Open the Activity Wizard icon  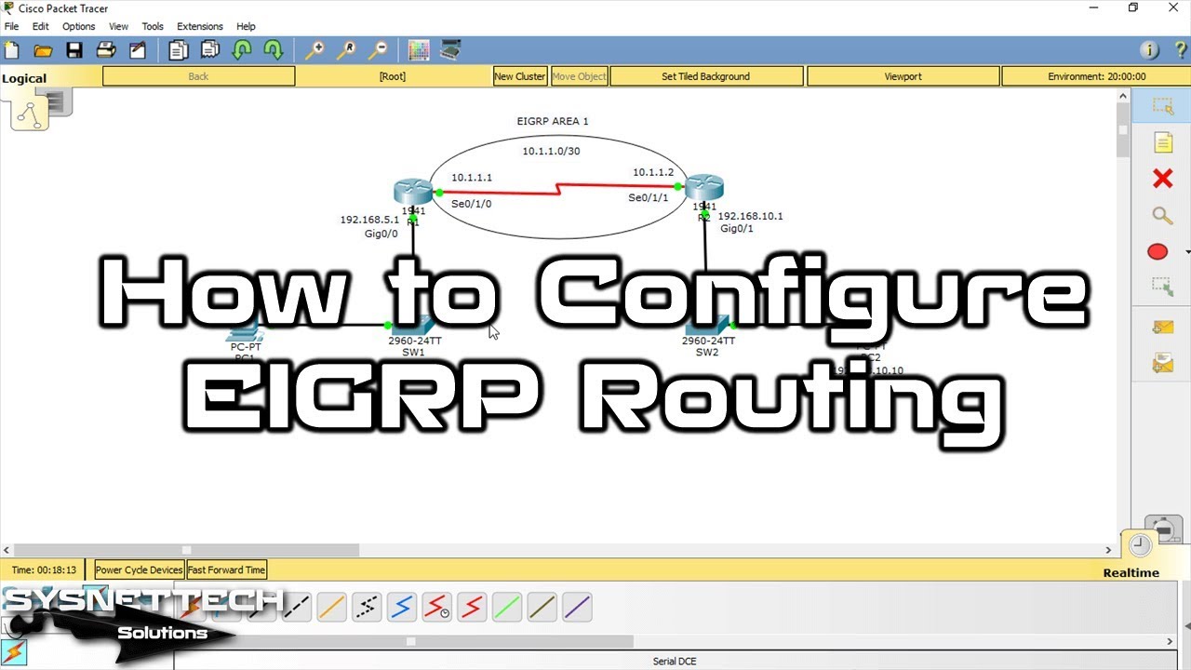coord(138,50)
